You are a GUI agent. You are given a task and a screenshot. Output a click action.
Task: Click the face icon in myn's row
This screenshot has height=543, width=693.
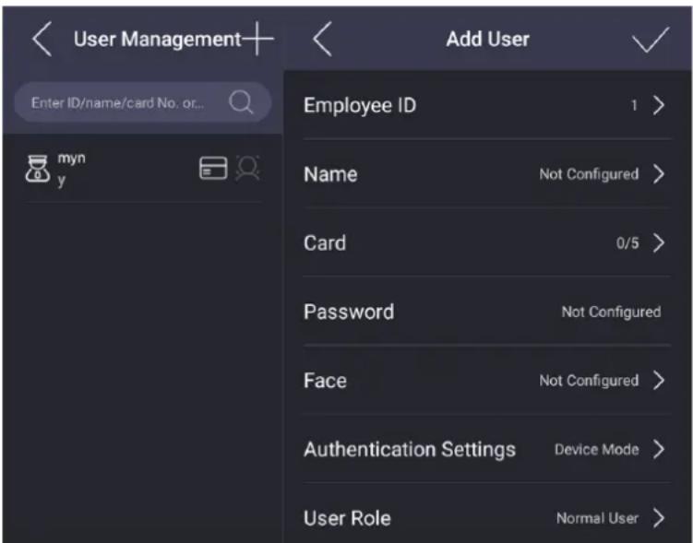[247, 168]
